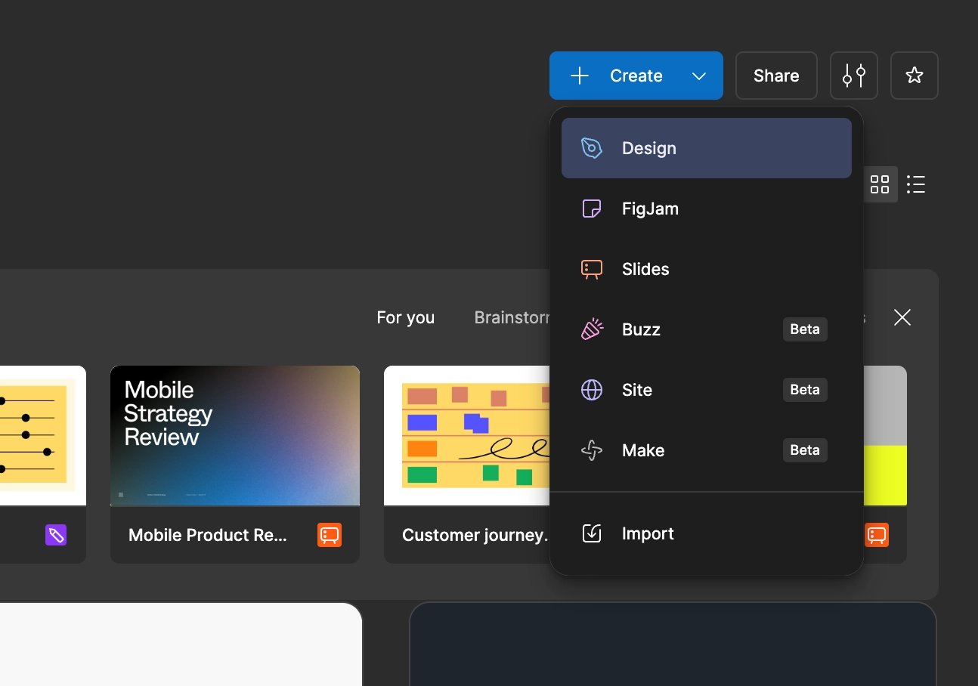Click the Customer journey title text
The image size is (978, 686).
(x=475, y=535)
